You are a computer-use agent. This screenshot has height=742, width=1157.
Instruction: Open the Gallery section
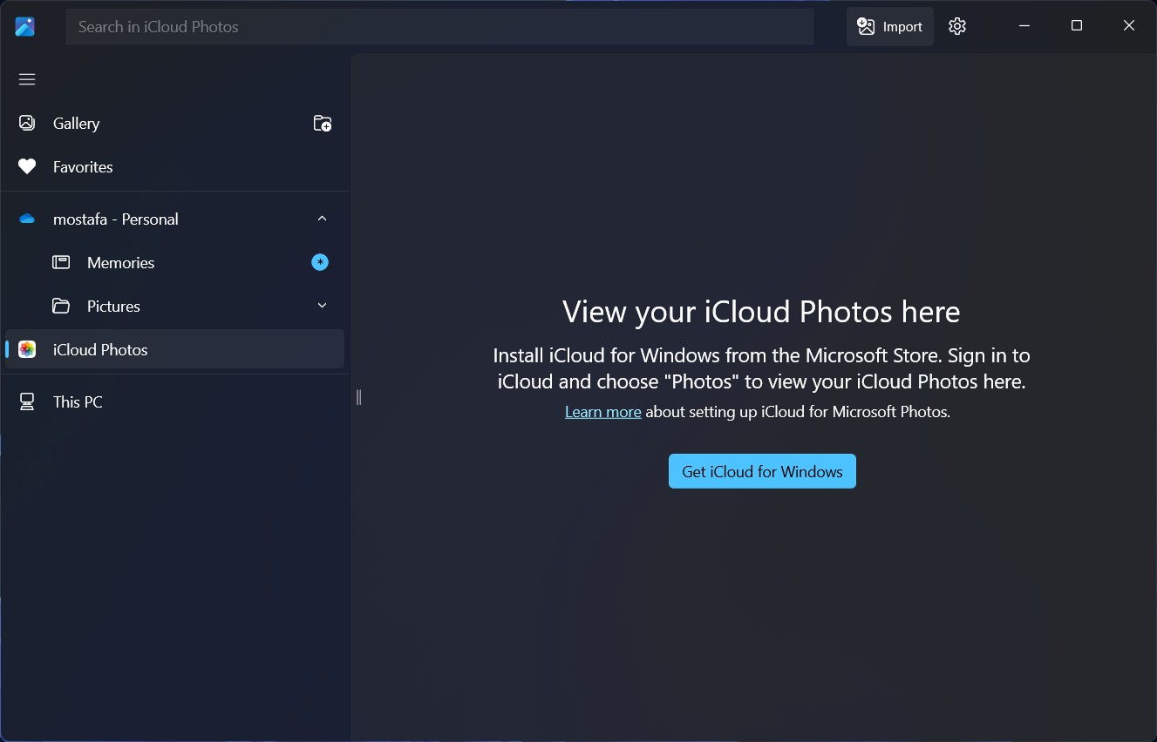coord(76,123)
